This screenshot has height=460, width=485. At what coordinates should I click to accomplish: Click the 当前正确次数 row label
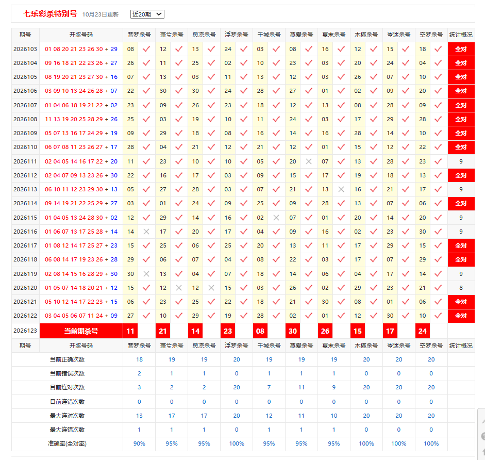67,359
